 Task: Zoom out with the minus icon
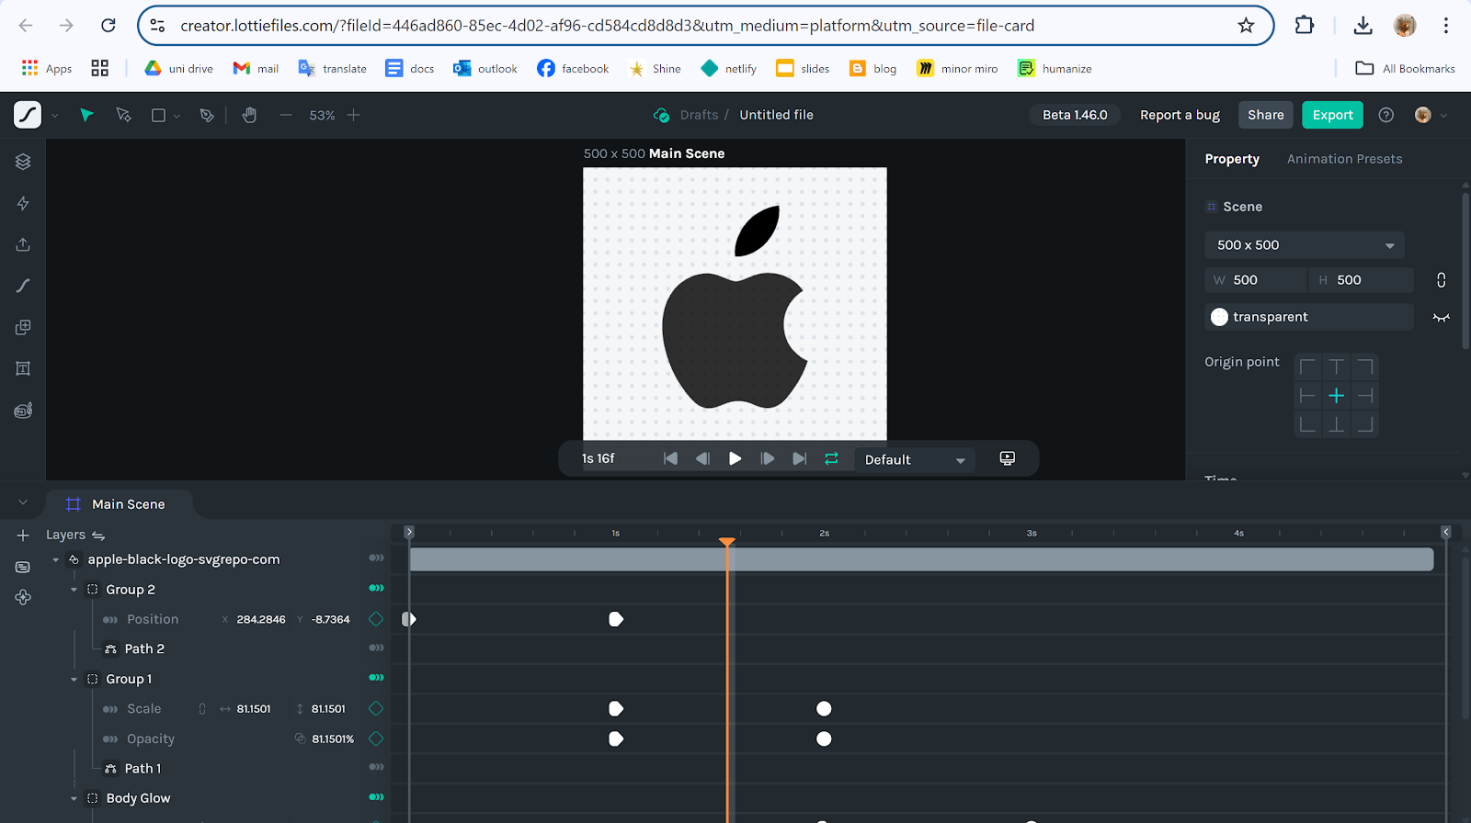click(x=286, y=115)
